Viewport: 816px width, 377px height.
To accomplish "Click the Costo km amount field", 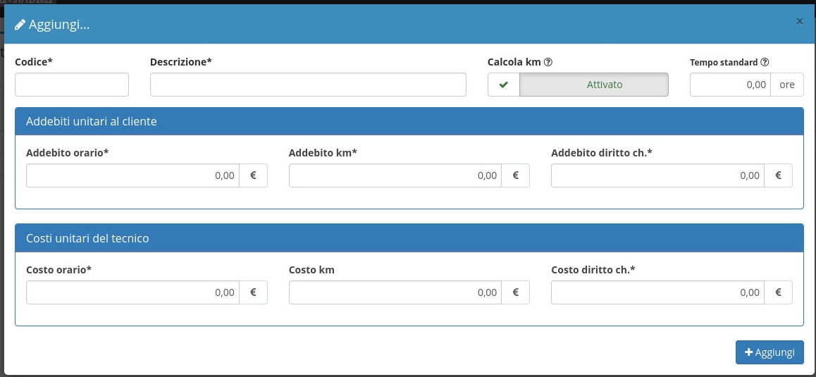I will pos(395,292).
